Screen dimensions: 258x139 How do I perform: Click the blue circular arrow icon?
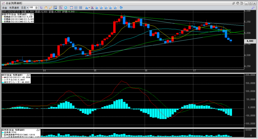pos(66,8)
